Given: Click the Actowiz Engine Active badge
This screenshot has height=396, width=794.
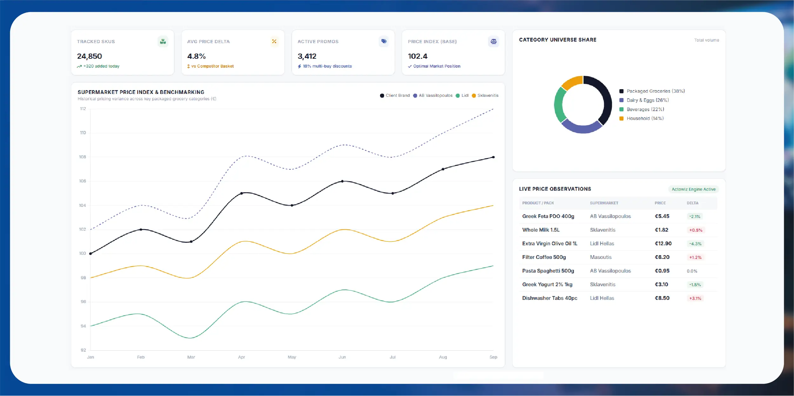Looking at the screenshot, I should click(694, 189).
